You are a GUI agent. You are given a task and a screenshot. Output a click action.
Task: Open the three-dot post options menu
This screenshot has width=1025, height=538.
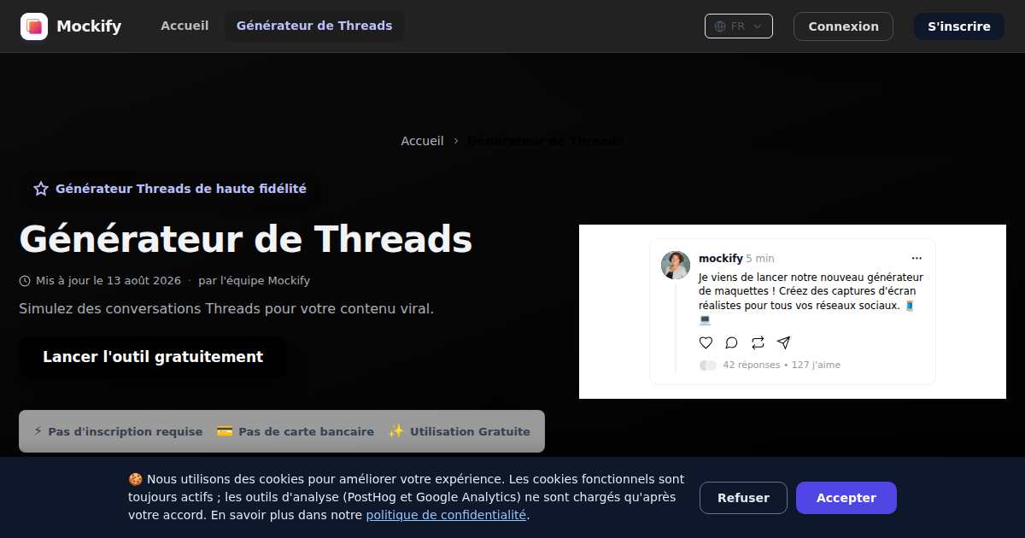point(917,258)
